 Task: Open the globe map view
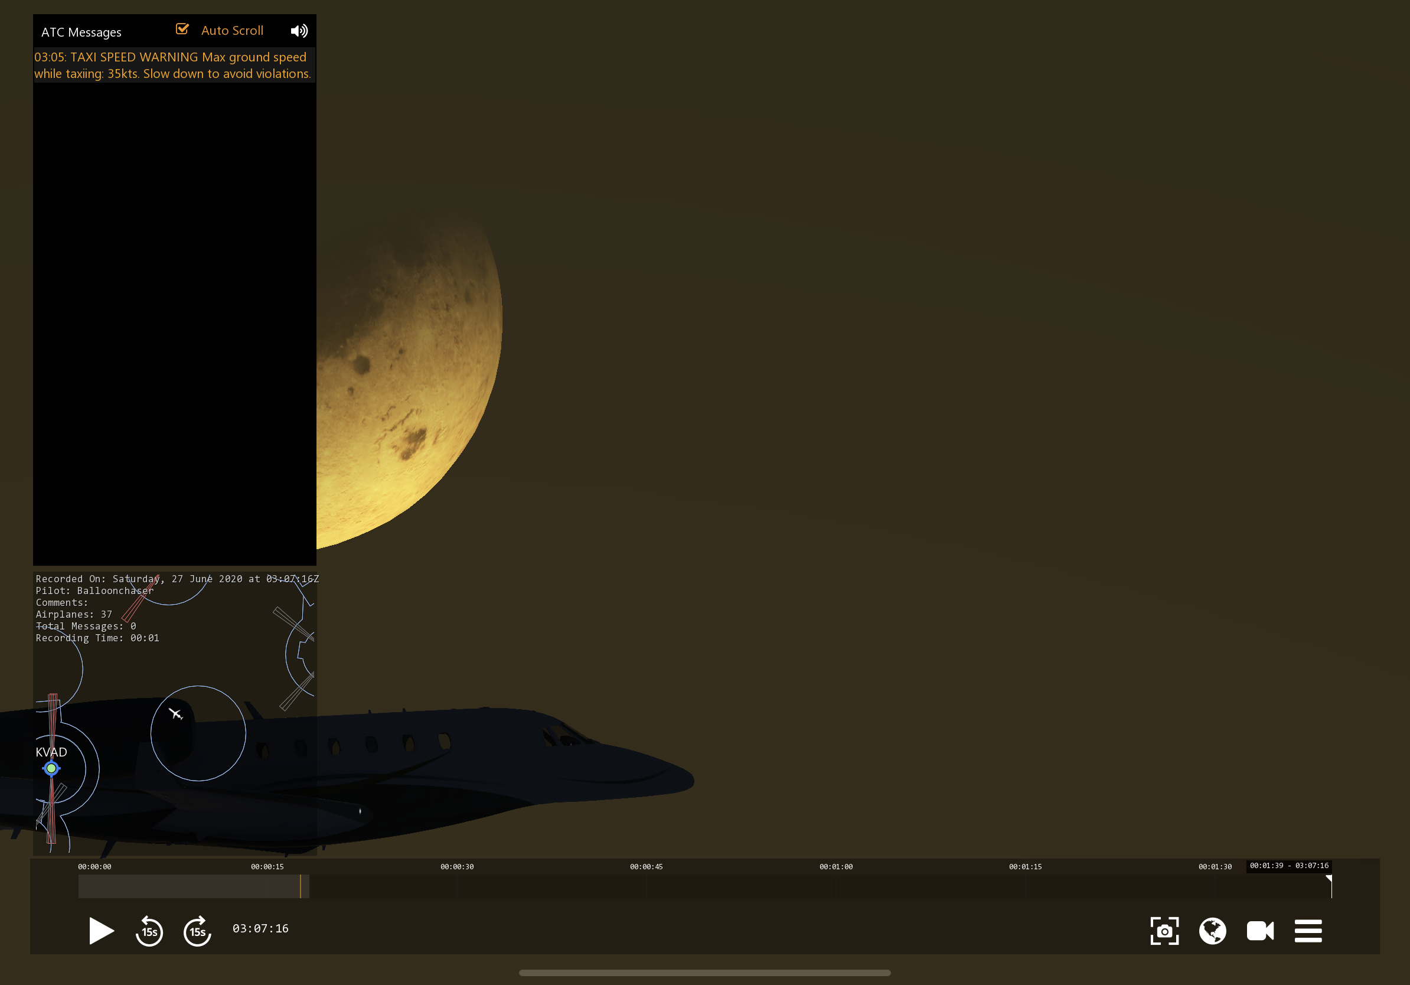[1212, 931]
